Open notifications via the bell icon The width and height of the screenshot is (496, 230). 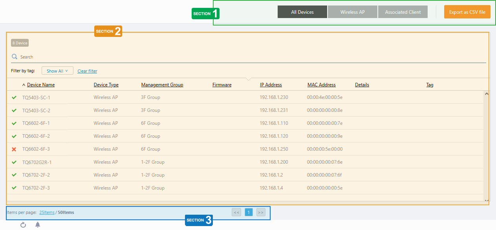[x=38, y=225]
